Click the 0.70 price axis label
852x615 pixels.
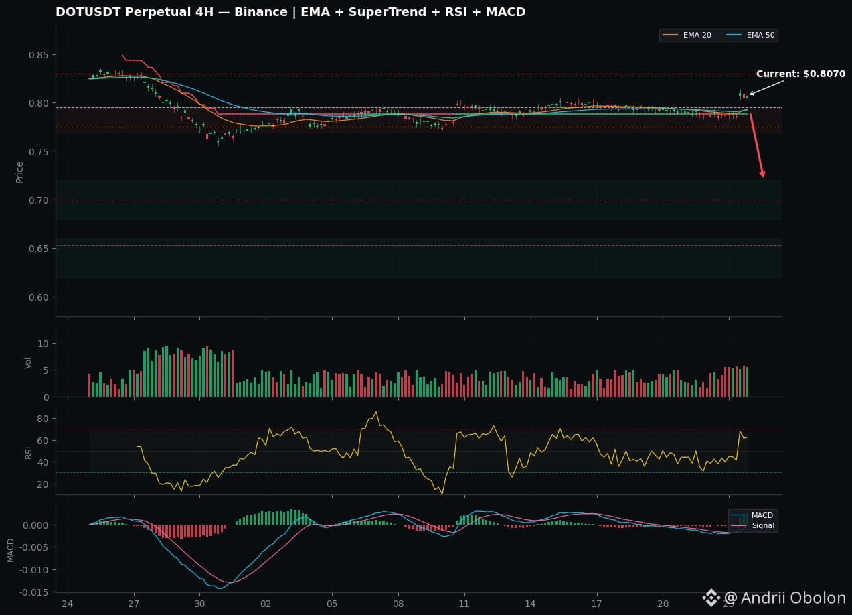39,200
